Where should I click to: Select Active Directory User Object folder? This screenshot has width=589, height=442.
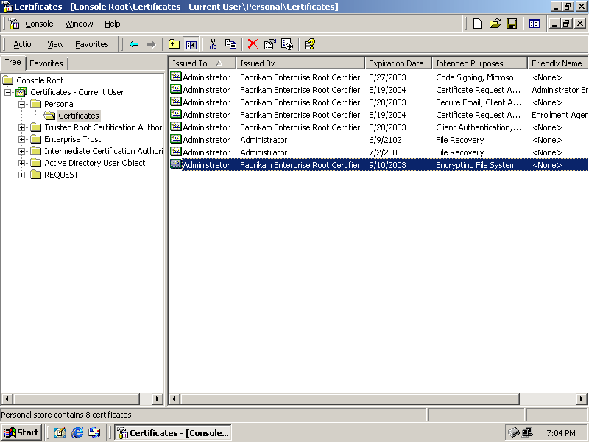tap(94, 163)
